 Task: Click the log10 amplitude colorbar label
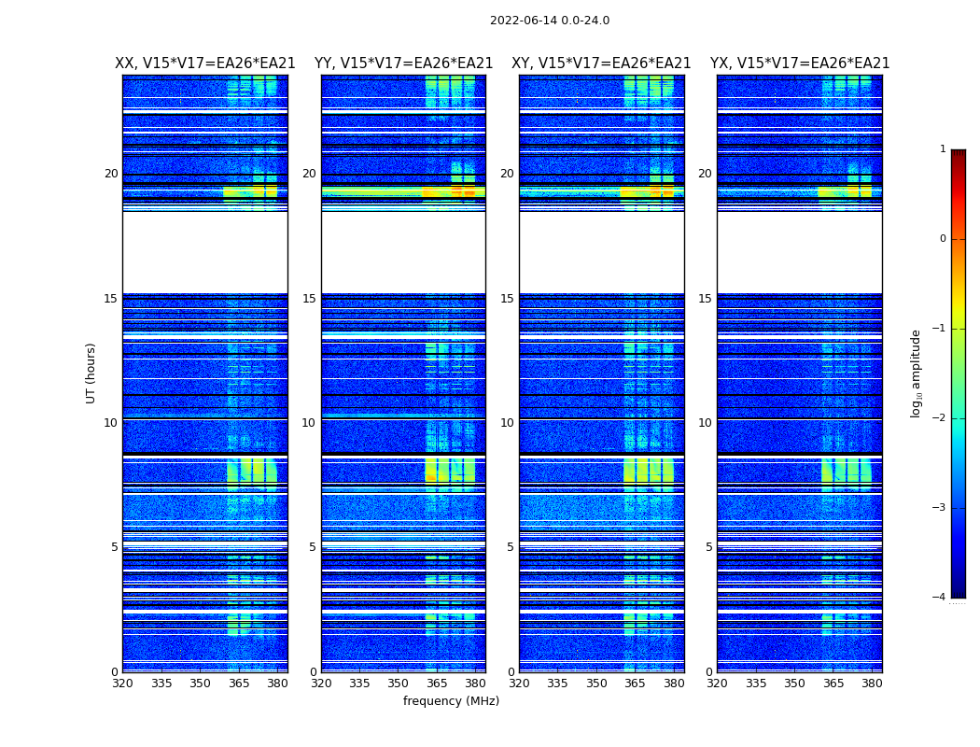917,373
